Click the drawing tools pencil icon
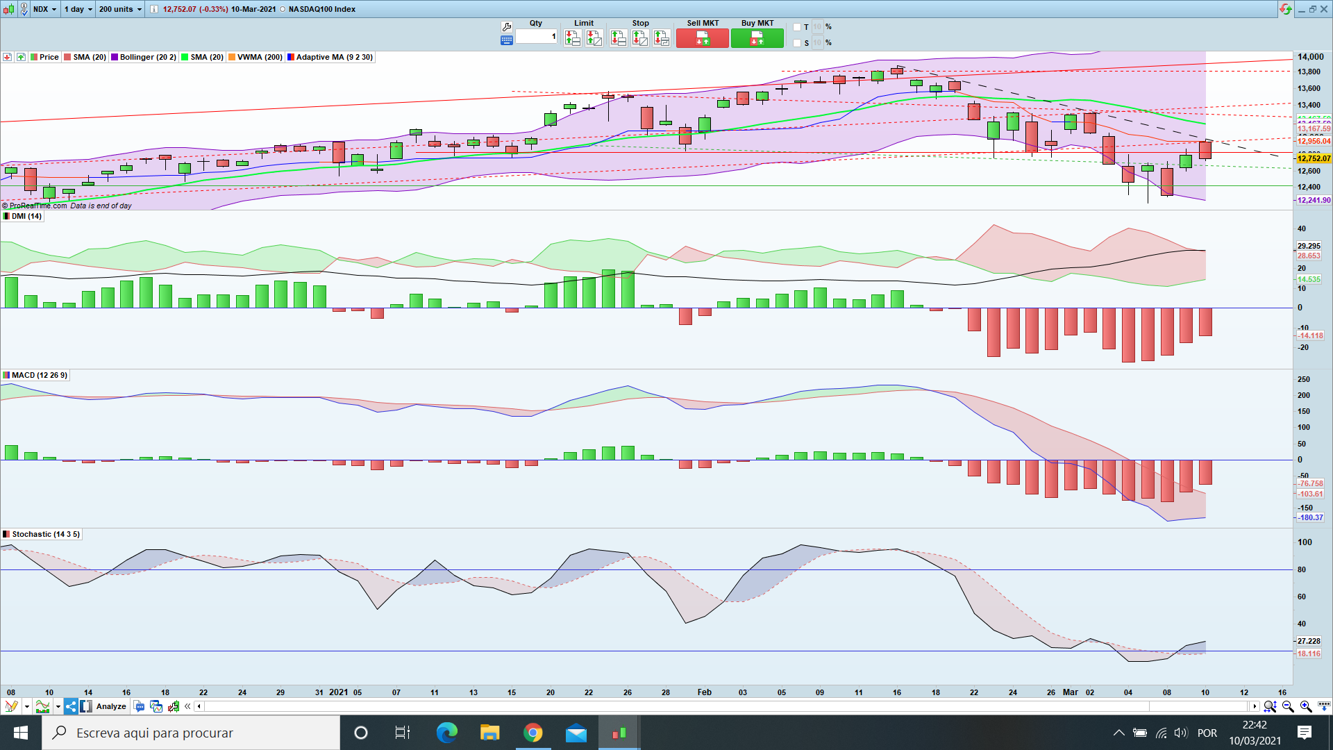This screenshot has width=1333, height=750. (11, 706)
